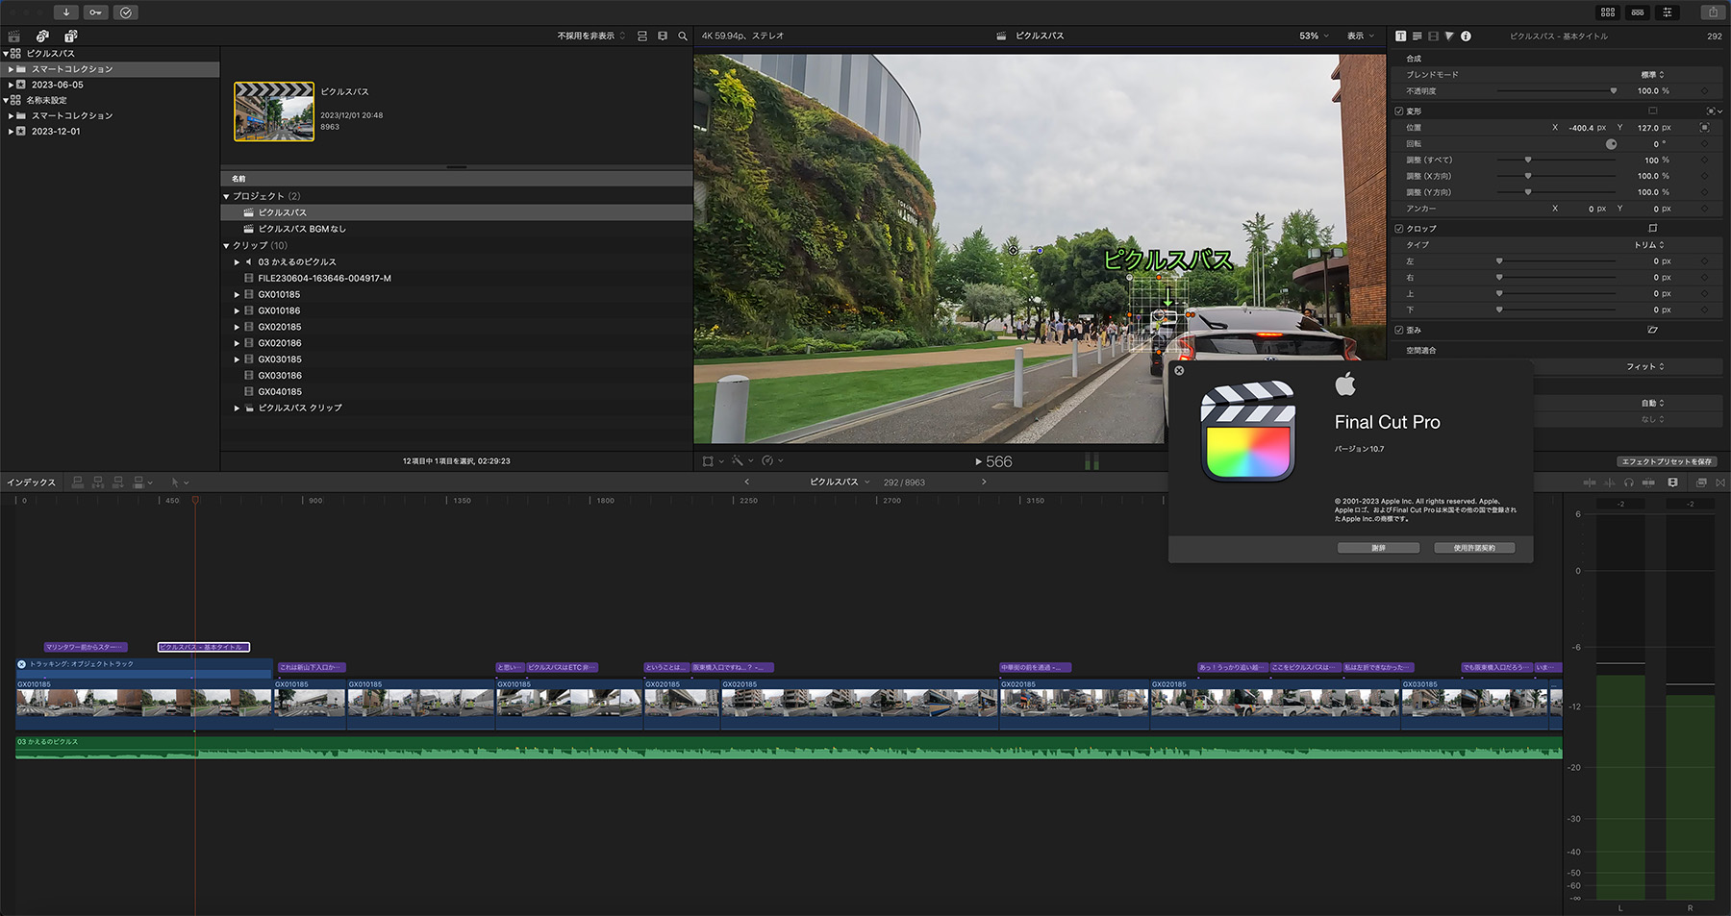Open the photos and audio sidebar
This screenshot has height=916, width=1731.
click(x=42, y=36)
